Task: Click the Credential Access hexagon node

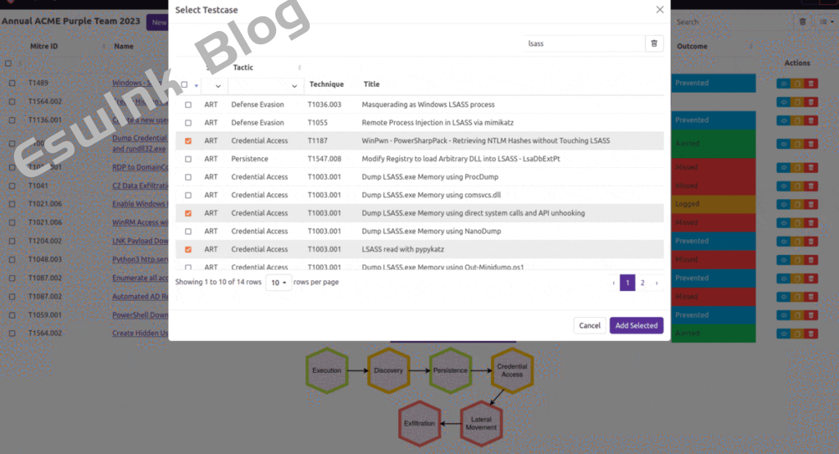Action: (x=512, y=370)
